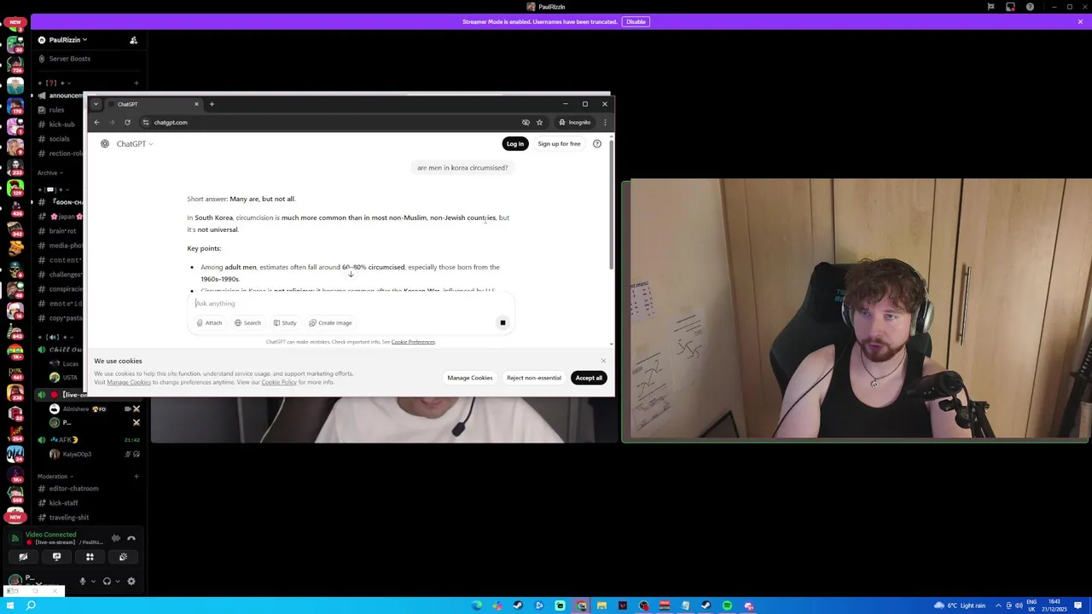Click Sign up for free
Viewport: 1092px width, 614px height.
559,143
